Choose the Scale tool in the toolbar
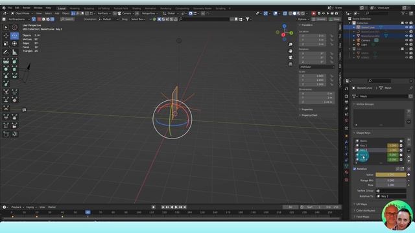Image resolution: width=415 pixels, height=233 pixels. click(6, 43)
